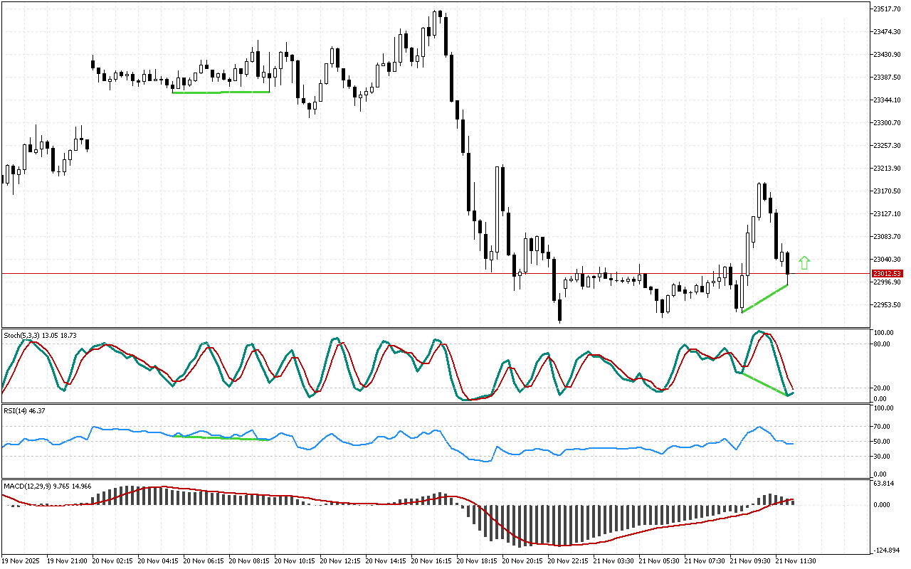Image resolution: width=911 pixels, height=569 pixels.
Task: Click the green up arrow signal icon
Action: click(804, 262)
